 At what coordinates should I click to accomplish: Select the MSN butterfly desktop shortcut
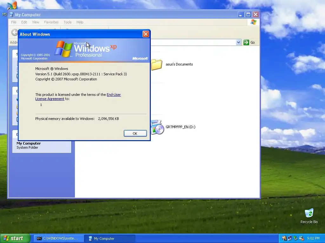(12, 6)
